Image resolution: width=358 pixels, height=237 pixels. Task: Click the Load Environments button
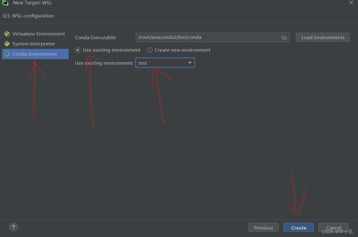(323, 38)
